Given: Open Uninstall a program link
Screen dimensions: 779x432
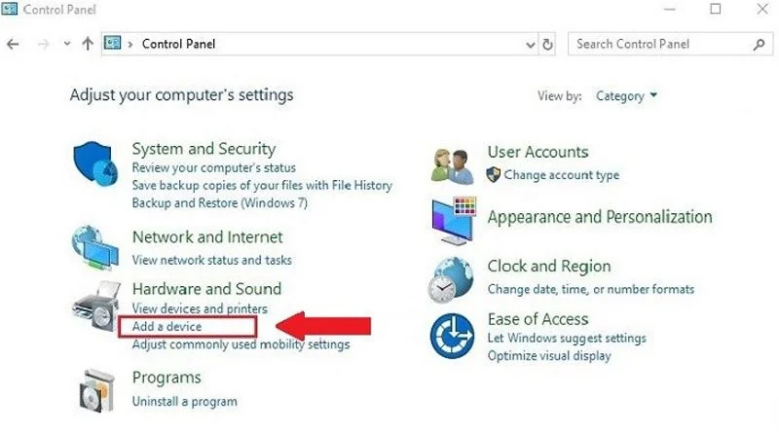Looking at the screenshot, I should click(x=184, y=401).
